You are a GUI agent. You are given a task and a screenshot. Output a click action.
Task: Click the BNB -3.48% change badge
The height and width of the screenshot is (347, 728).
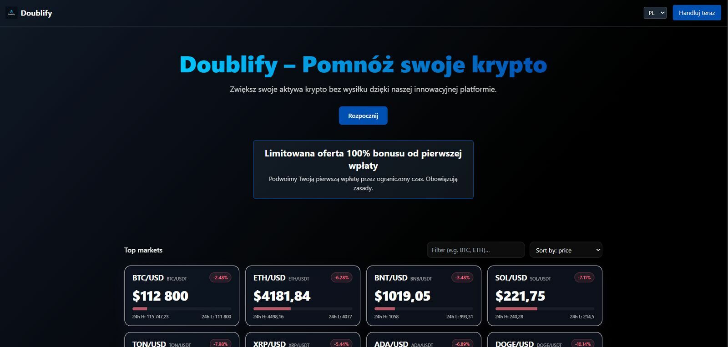point(462,277)
